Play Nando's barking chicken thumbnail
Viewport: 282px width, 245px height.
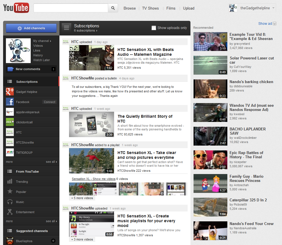tap(210, 89)
